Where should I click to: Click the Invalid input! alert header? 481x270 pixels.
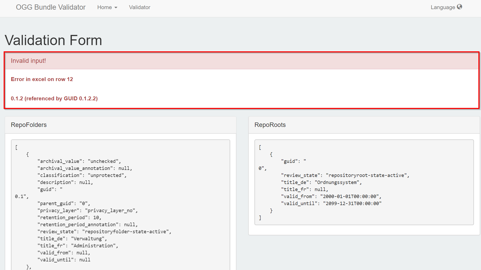[x=242, y=61]
